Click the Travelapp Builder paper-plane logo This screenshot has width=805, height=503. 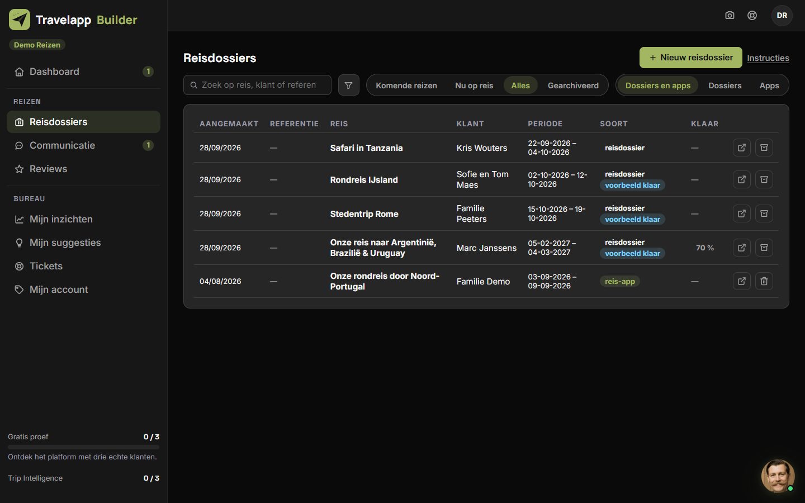point(20,20)
